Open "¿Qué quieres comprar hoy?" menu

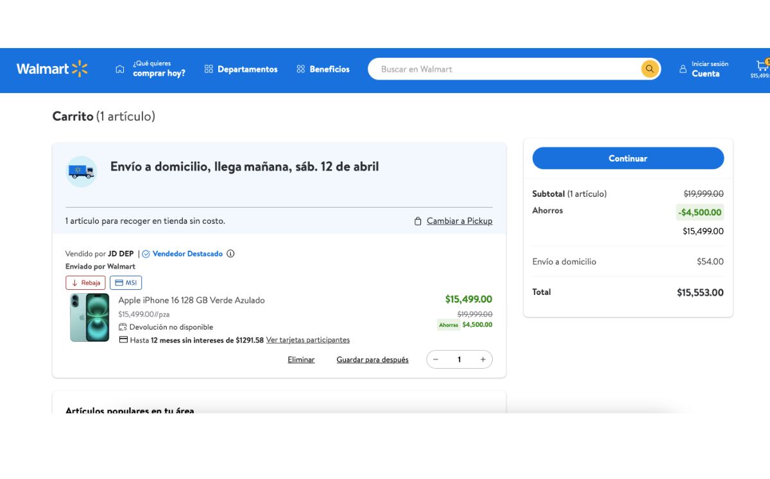[x=151, y=69]
